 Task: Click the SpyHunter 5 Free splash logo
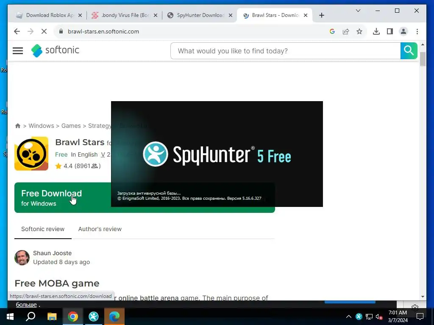tap(217, 154)
